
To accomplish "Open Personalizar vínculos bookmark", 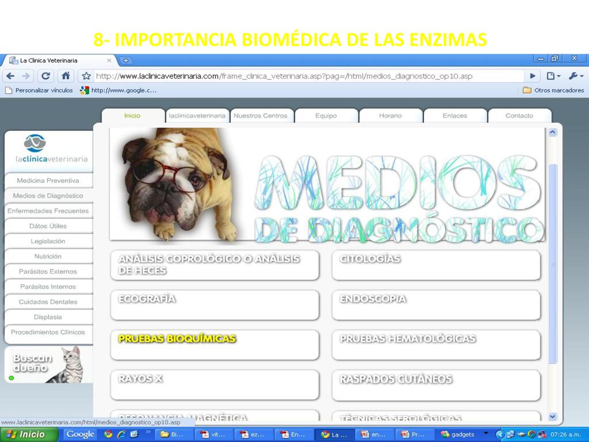I will (x=39, y=90).
